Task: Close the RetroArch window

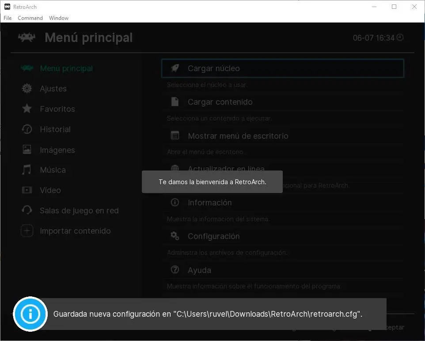Action: [414, 7]
